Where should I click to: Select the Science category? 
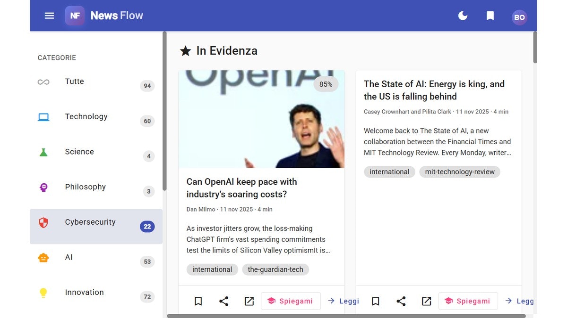tap(96, 156)
